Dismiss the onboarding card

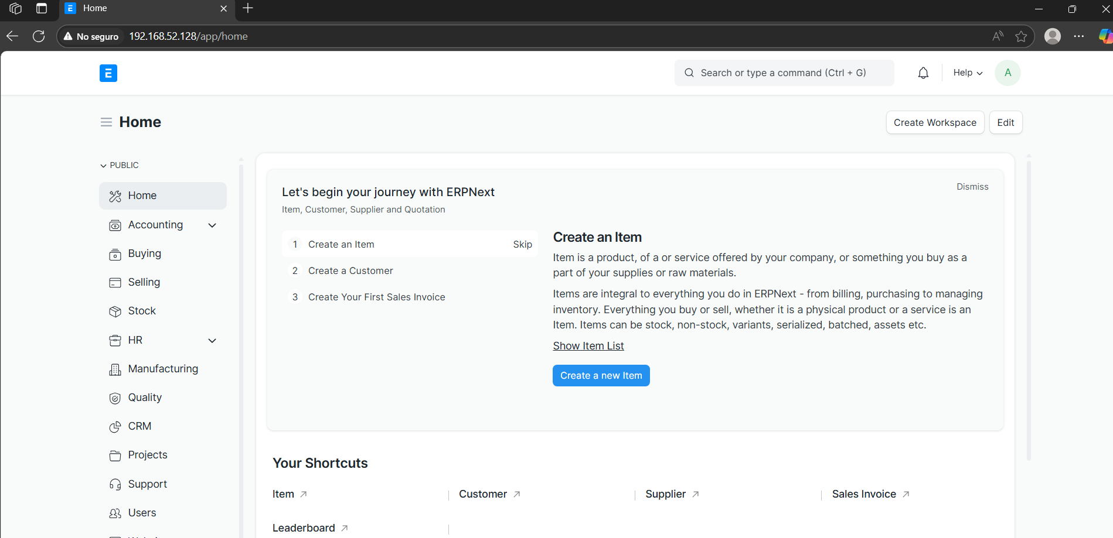pyautogui.click(x=972, y=187)
